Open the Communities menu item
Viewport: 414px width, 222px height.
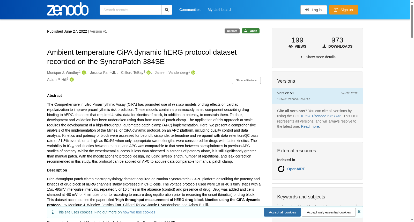190,10
